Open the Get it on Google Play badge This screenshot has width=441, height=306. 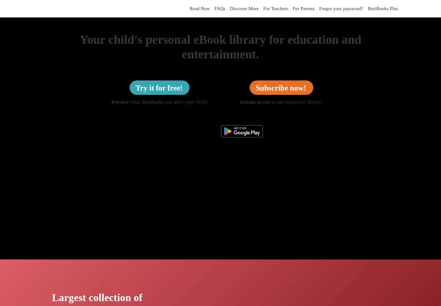[x=242, y=131]
